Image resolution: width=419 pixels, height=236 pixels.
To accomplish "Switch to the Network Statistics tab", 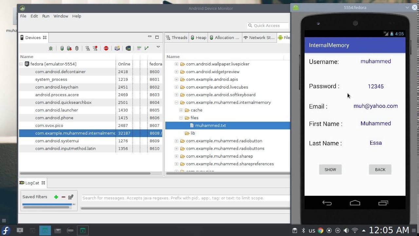I will (x=259, y=38).
